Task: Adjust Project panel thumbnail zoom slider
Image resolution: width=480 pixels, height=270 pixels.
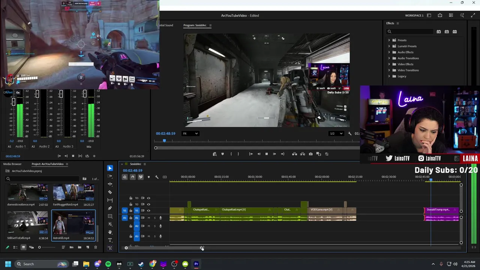Action: [x=39, y=247]
